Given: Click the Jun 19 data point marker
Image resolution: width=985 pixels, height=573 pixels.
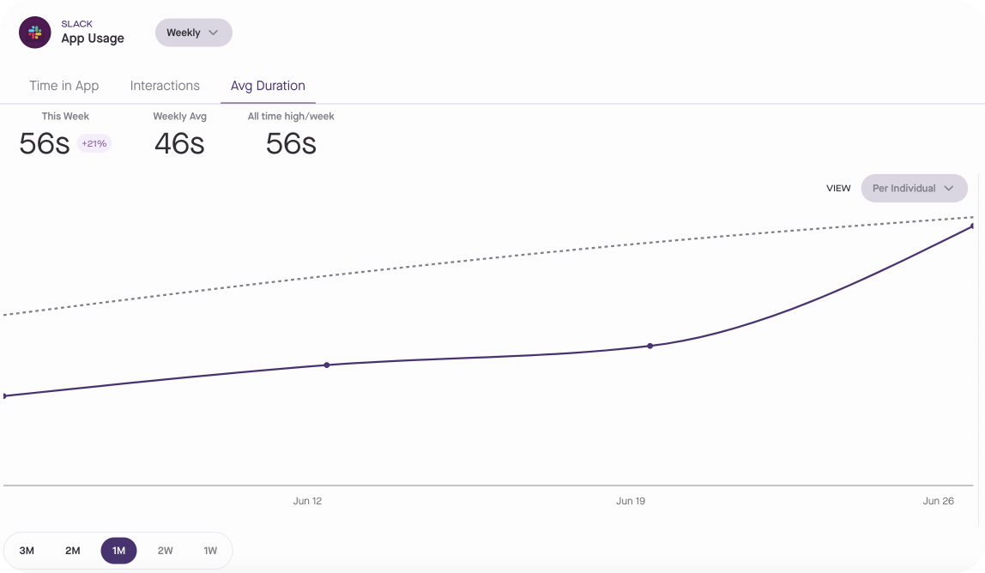Looking at the screenshot, I should pyautogui.click(x=650, y=346).
